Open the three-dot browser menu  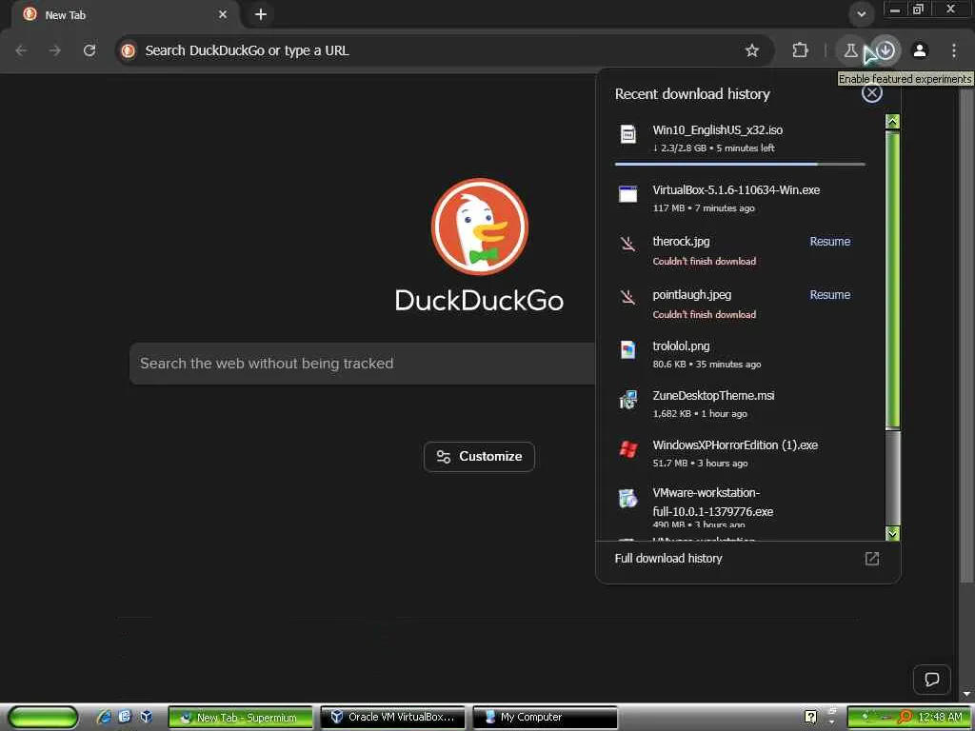tap(954, 50)
